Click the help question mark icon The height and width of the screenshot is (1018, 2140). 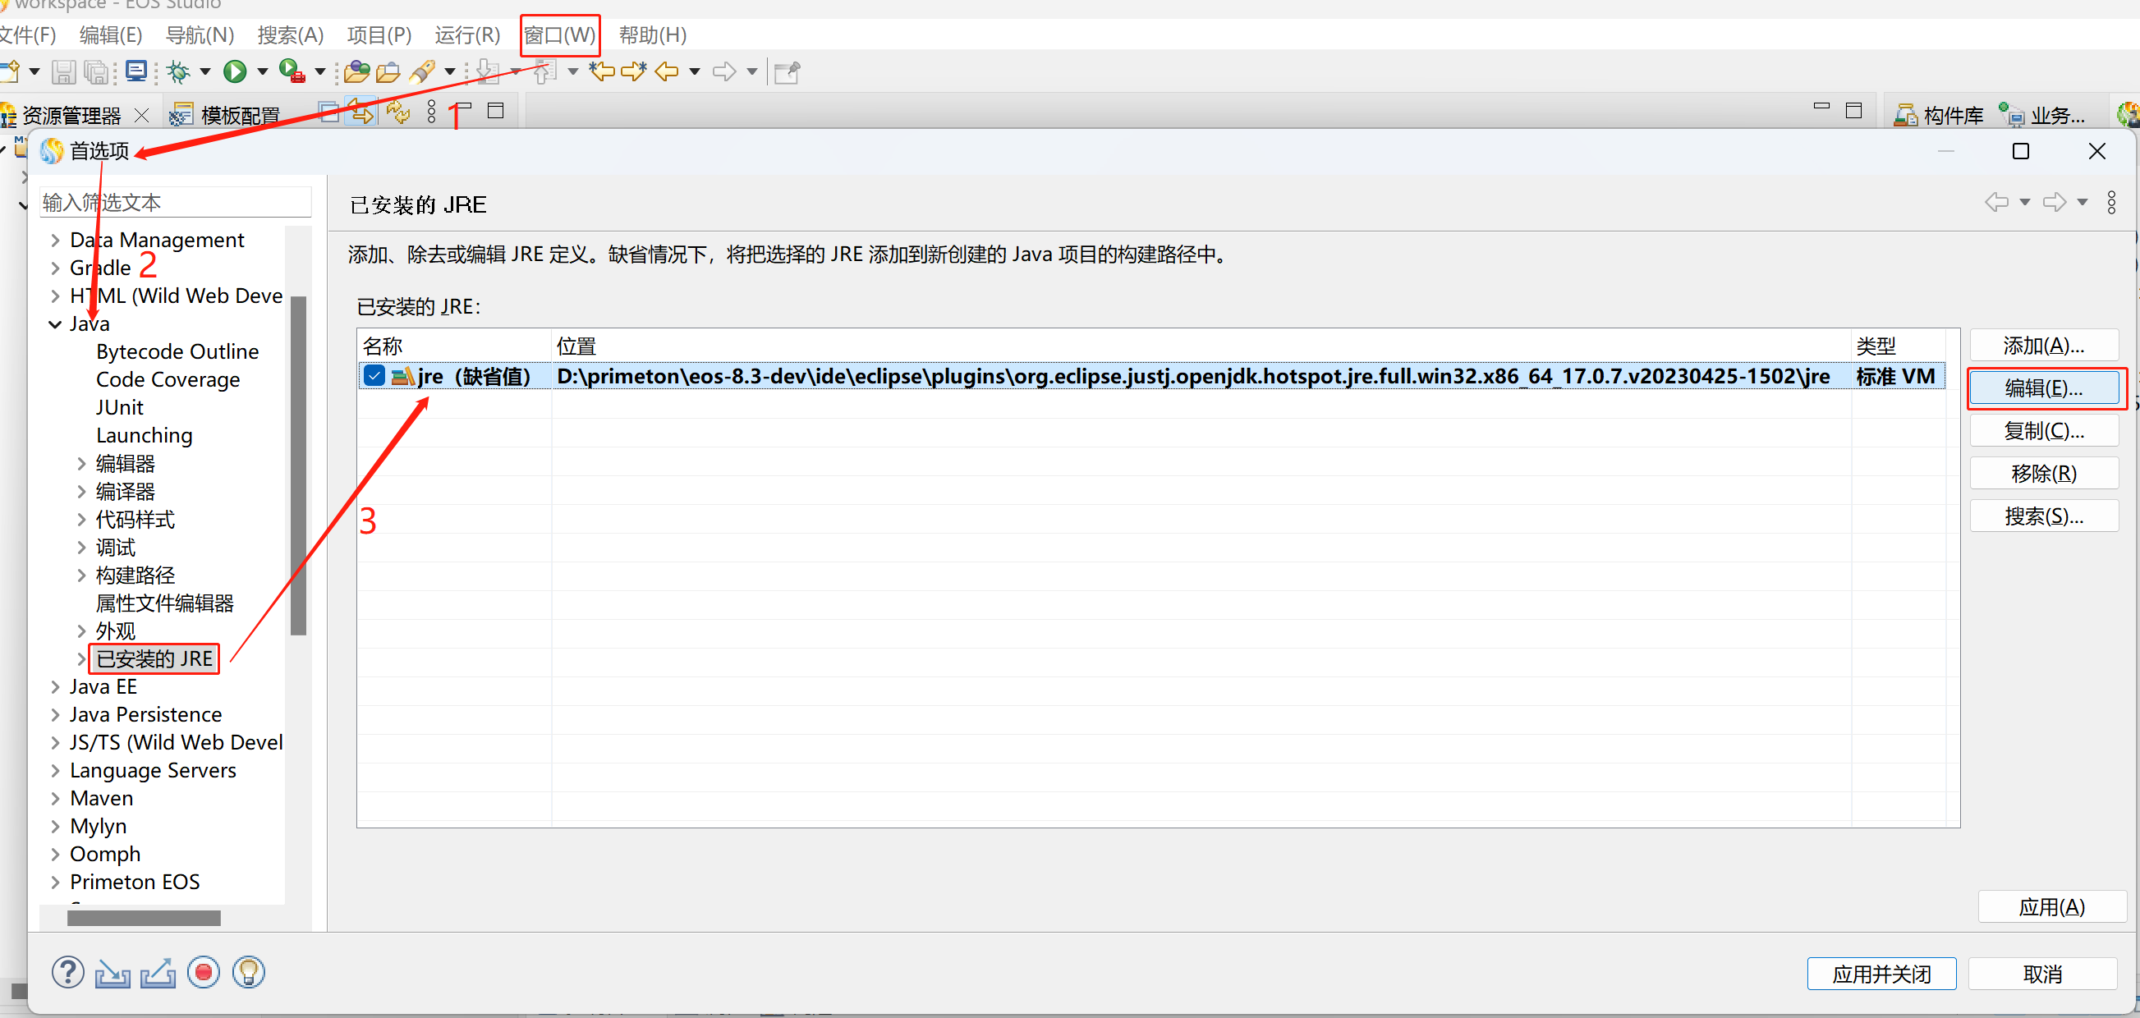pos(67,972)
